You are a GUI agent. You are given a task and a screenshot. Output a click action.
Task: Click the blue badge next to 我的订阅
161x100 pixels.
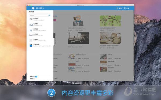pos(36,77)
